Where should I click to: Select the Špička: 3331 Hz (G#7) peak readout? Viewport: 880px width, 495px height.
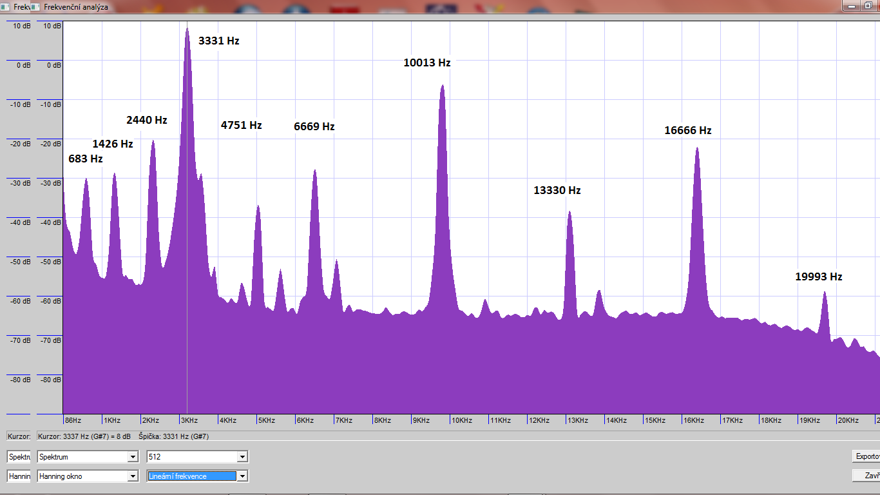[x=173, y=436]
